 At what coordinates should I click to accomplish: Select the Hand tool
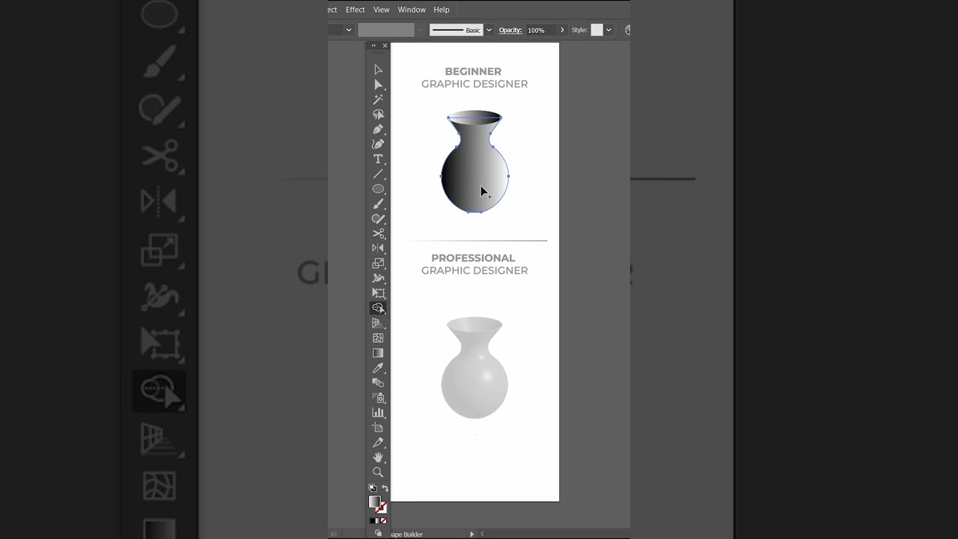tap(378, 457)
